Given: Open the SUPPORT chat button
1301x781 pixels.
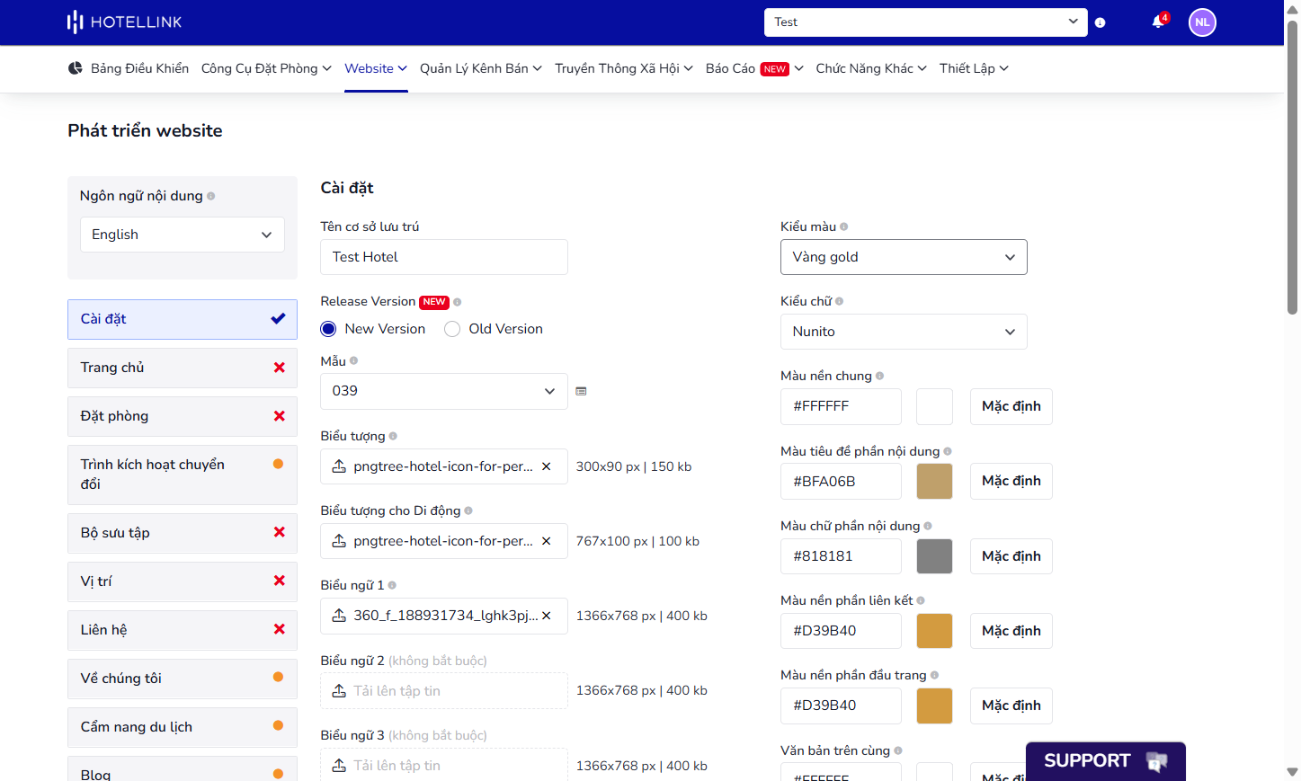Looking at the screenshot, I should (x=1106, y=761).
